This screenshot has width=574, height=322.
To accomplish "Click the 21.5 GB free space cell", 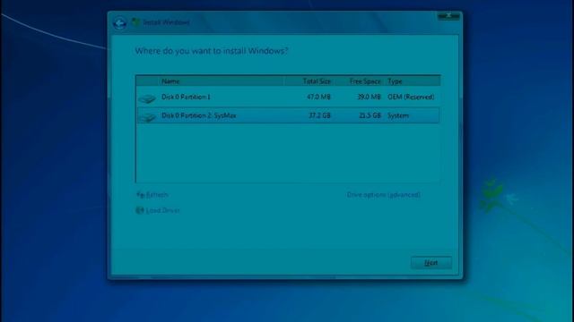I will 370,115.
